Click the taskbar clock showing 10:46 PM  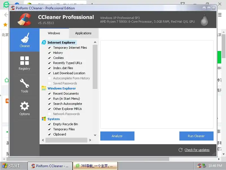(215, 166)
